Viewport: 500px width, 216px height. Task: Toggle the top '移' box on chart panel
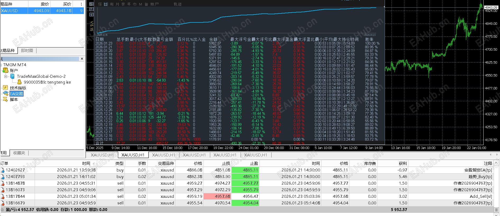pos(91,4)
